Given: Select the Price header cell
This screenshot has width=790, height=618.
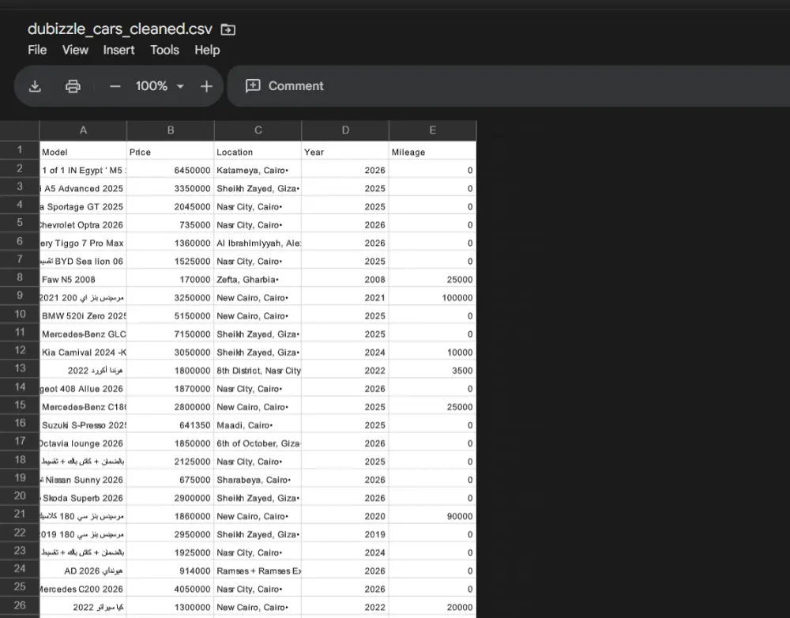Looking at the screenshot, I should click(x=170, y=151).
